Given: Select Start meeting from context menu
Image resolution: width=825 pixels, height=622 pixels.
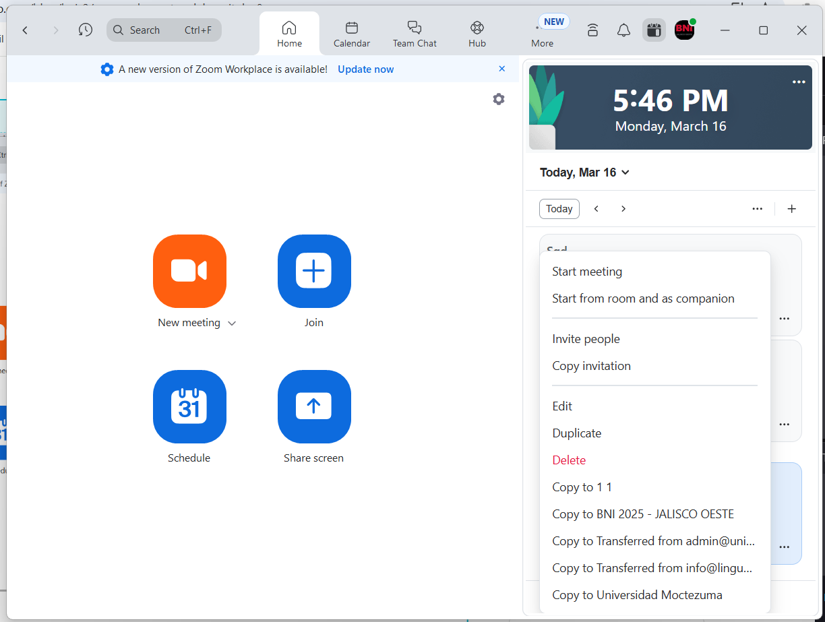Looking at the screenshot, I should tap(587, 272).
